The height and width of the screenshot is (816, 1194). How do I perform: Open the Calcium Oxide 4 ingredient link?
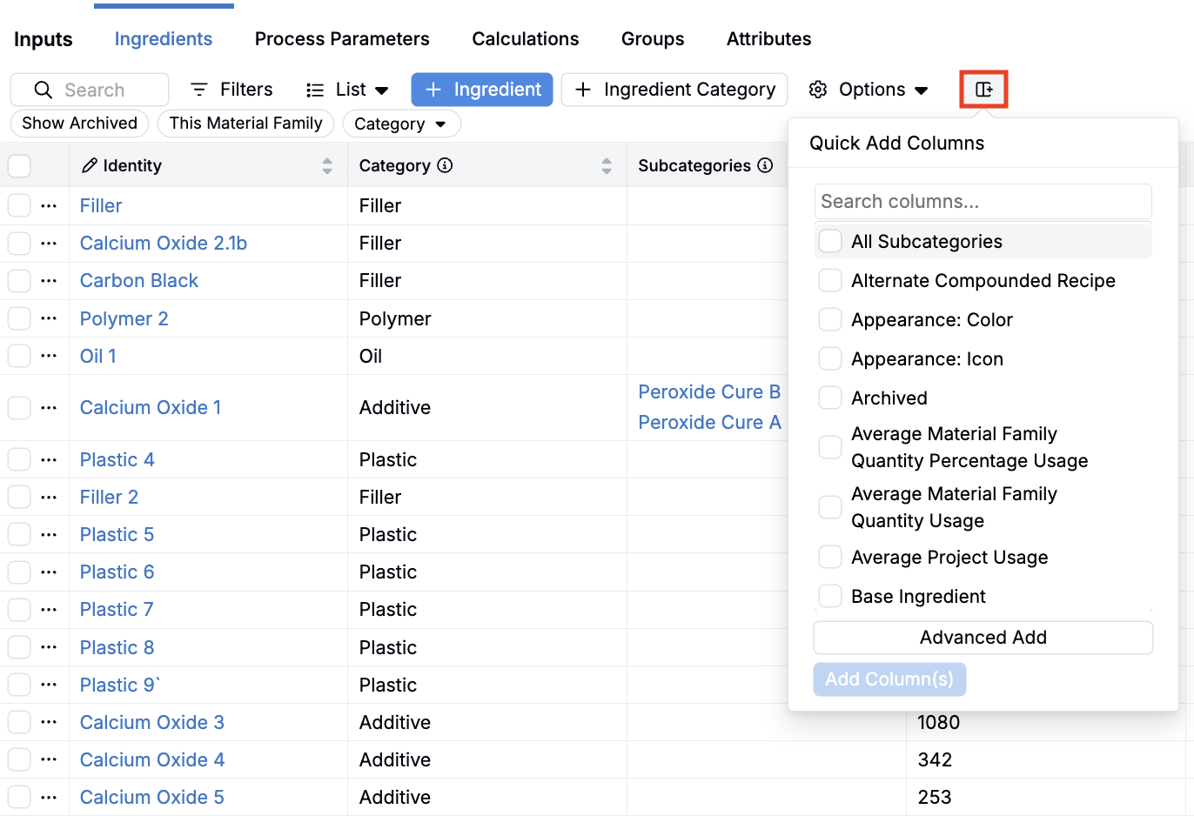(x=152, y=759)
